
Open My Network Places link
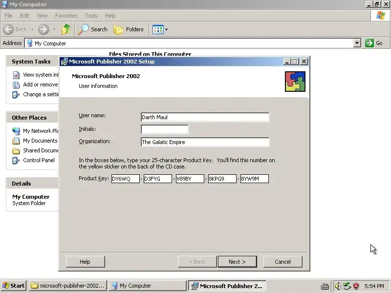41,131
